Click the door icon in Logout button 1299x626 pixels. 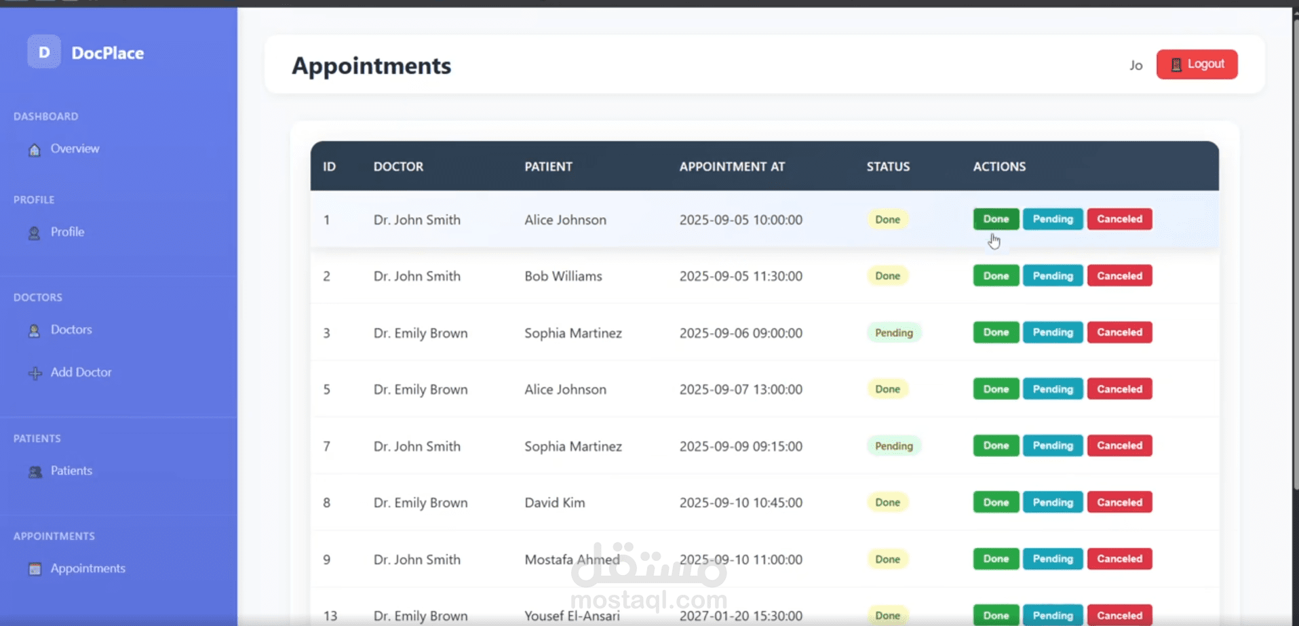(1176, 64)
